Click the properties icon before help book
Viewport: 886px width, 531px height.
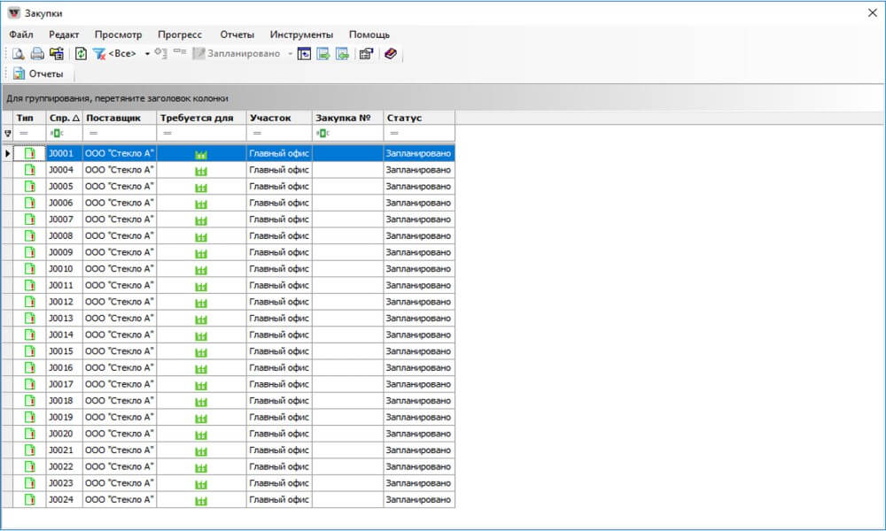click(366, 54)
